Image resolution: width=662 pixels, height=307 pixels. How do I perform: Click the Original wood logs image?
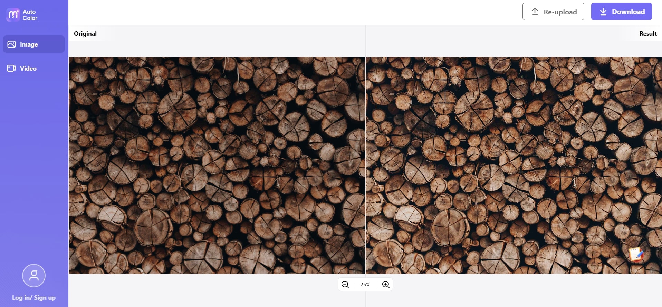(x=217, y=165)
